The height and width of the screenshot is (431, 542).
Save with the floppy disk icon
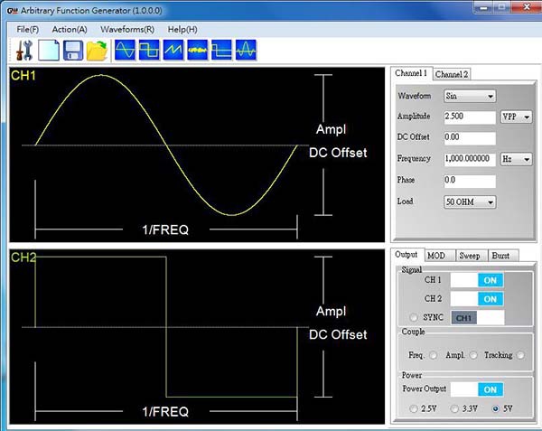[73, 51]
